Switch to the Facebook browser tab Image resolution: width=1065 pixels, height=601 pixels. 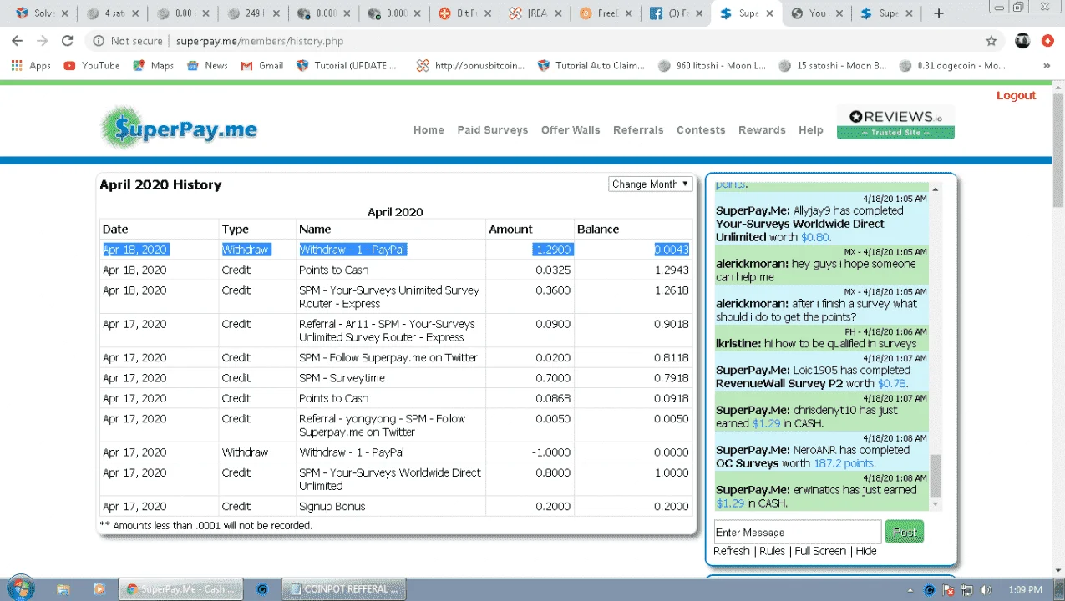tap(677, 13)
